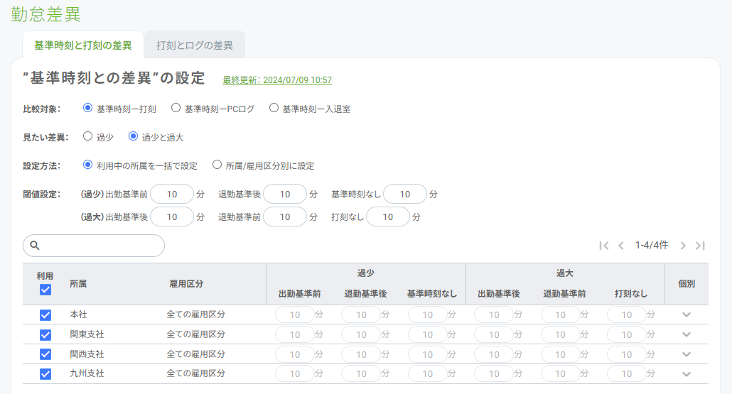Expand individual settings for 九州支社 row
This screenshot has width=732, height=394.
[x=686, y=374]
